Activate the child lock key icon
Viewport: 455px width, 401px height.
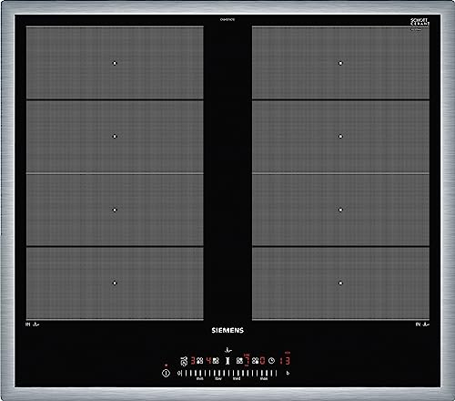184,361
